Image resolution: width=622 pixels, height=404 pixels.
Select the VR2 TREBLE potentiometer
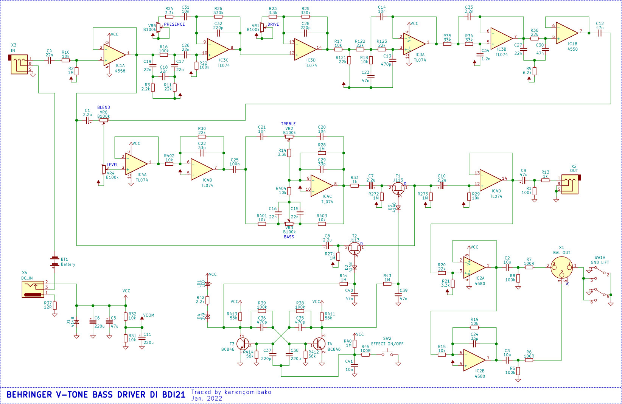click(x=289, y=137)
